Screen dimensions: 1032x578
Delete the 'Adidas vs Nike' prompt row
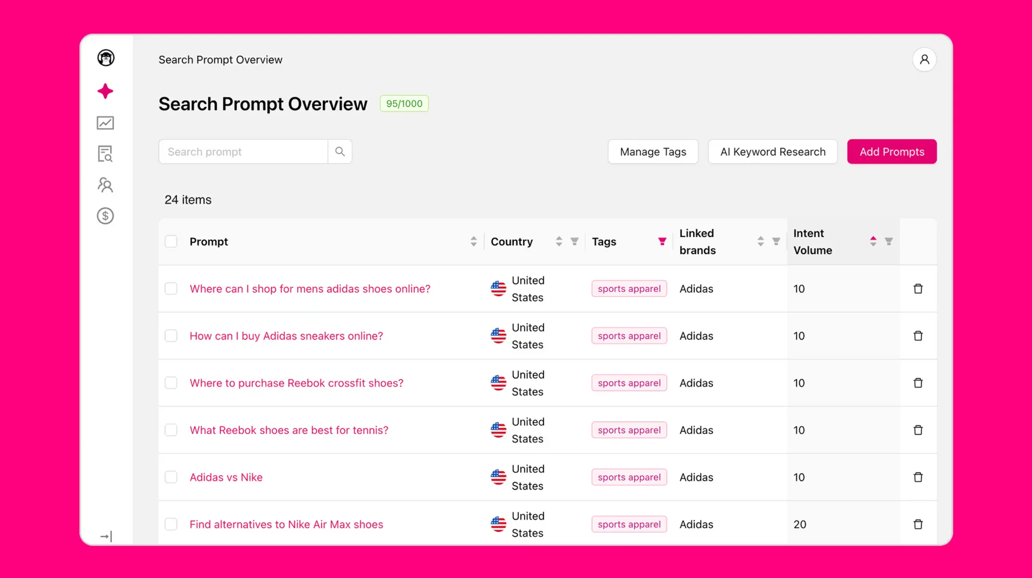[x=918, y=477]
